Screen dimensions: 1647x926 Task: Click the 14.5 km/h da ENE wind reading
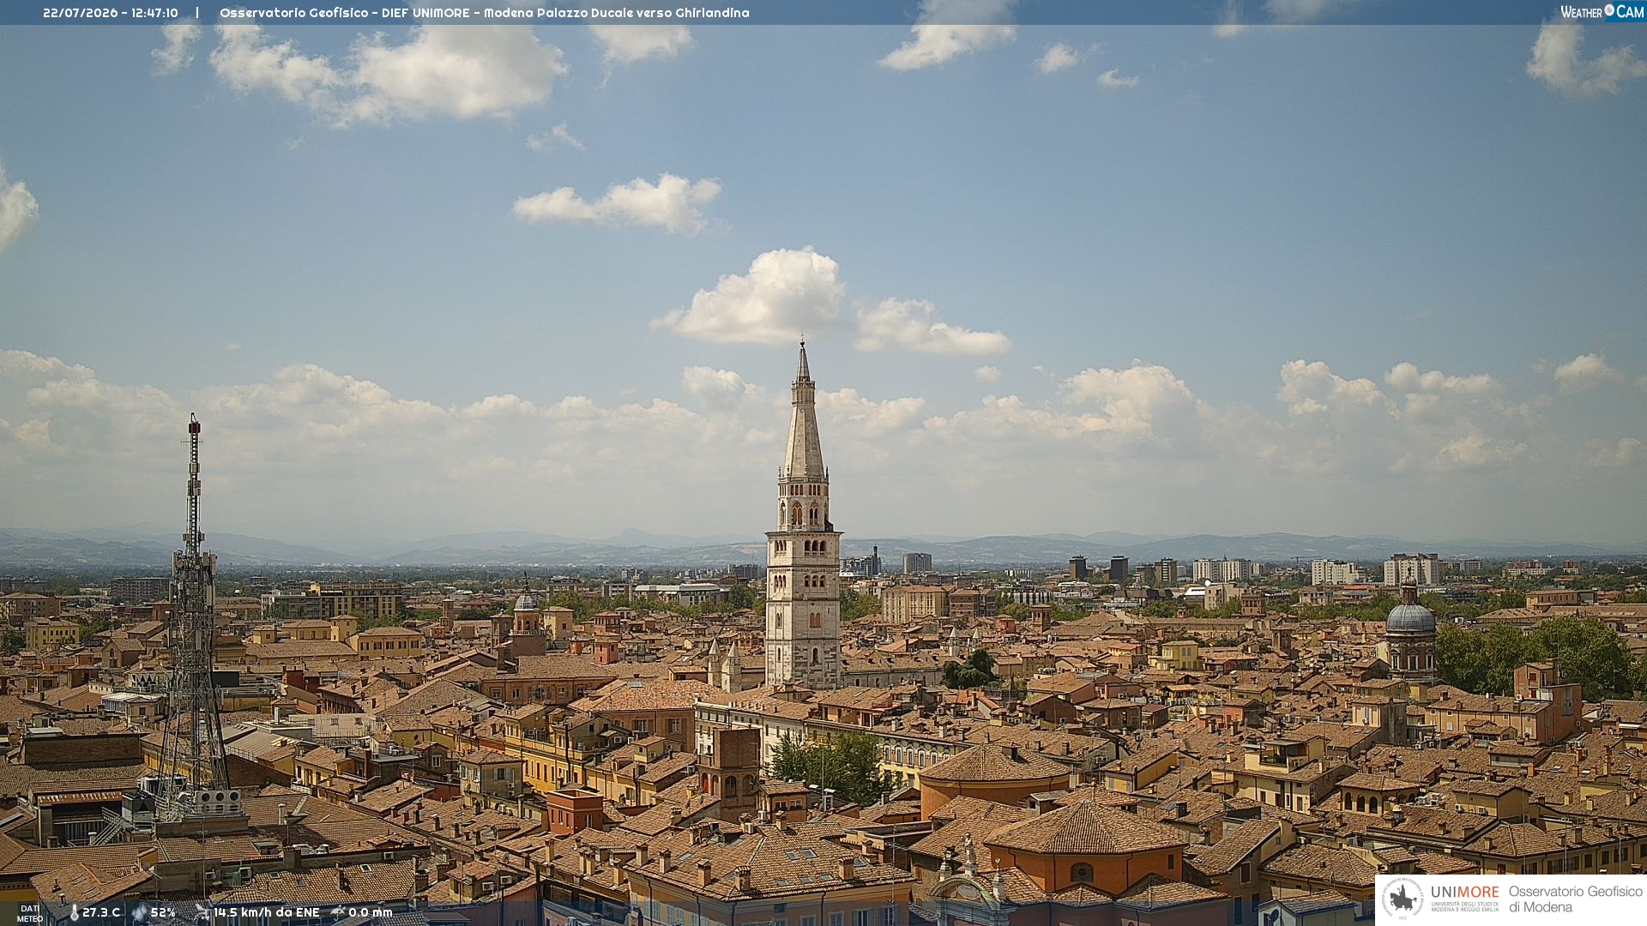(x=267, y=913)
